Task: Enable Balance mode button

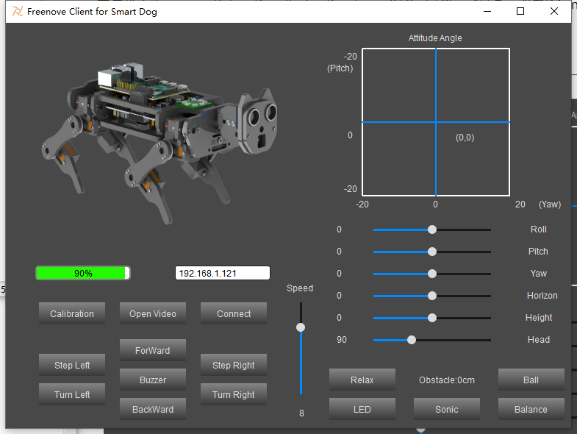Action: (531, 409)
